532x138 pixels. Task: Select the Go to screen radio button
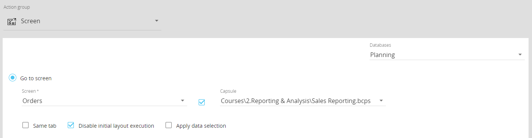[x=13, y=78]
